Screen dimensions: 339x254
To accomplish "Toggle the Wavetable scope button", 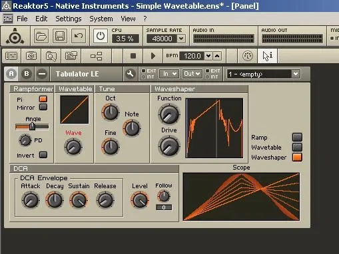I will [297, 147].
